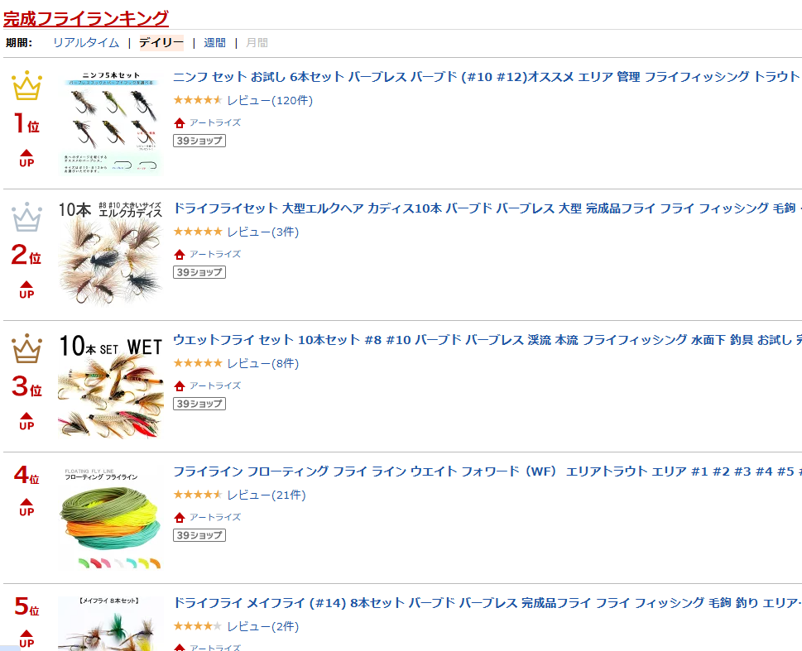
Task: Open アートライズ shop link under ドライフライセット
Action: click(x=215, y=254)
